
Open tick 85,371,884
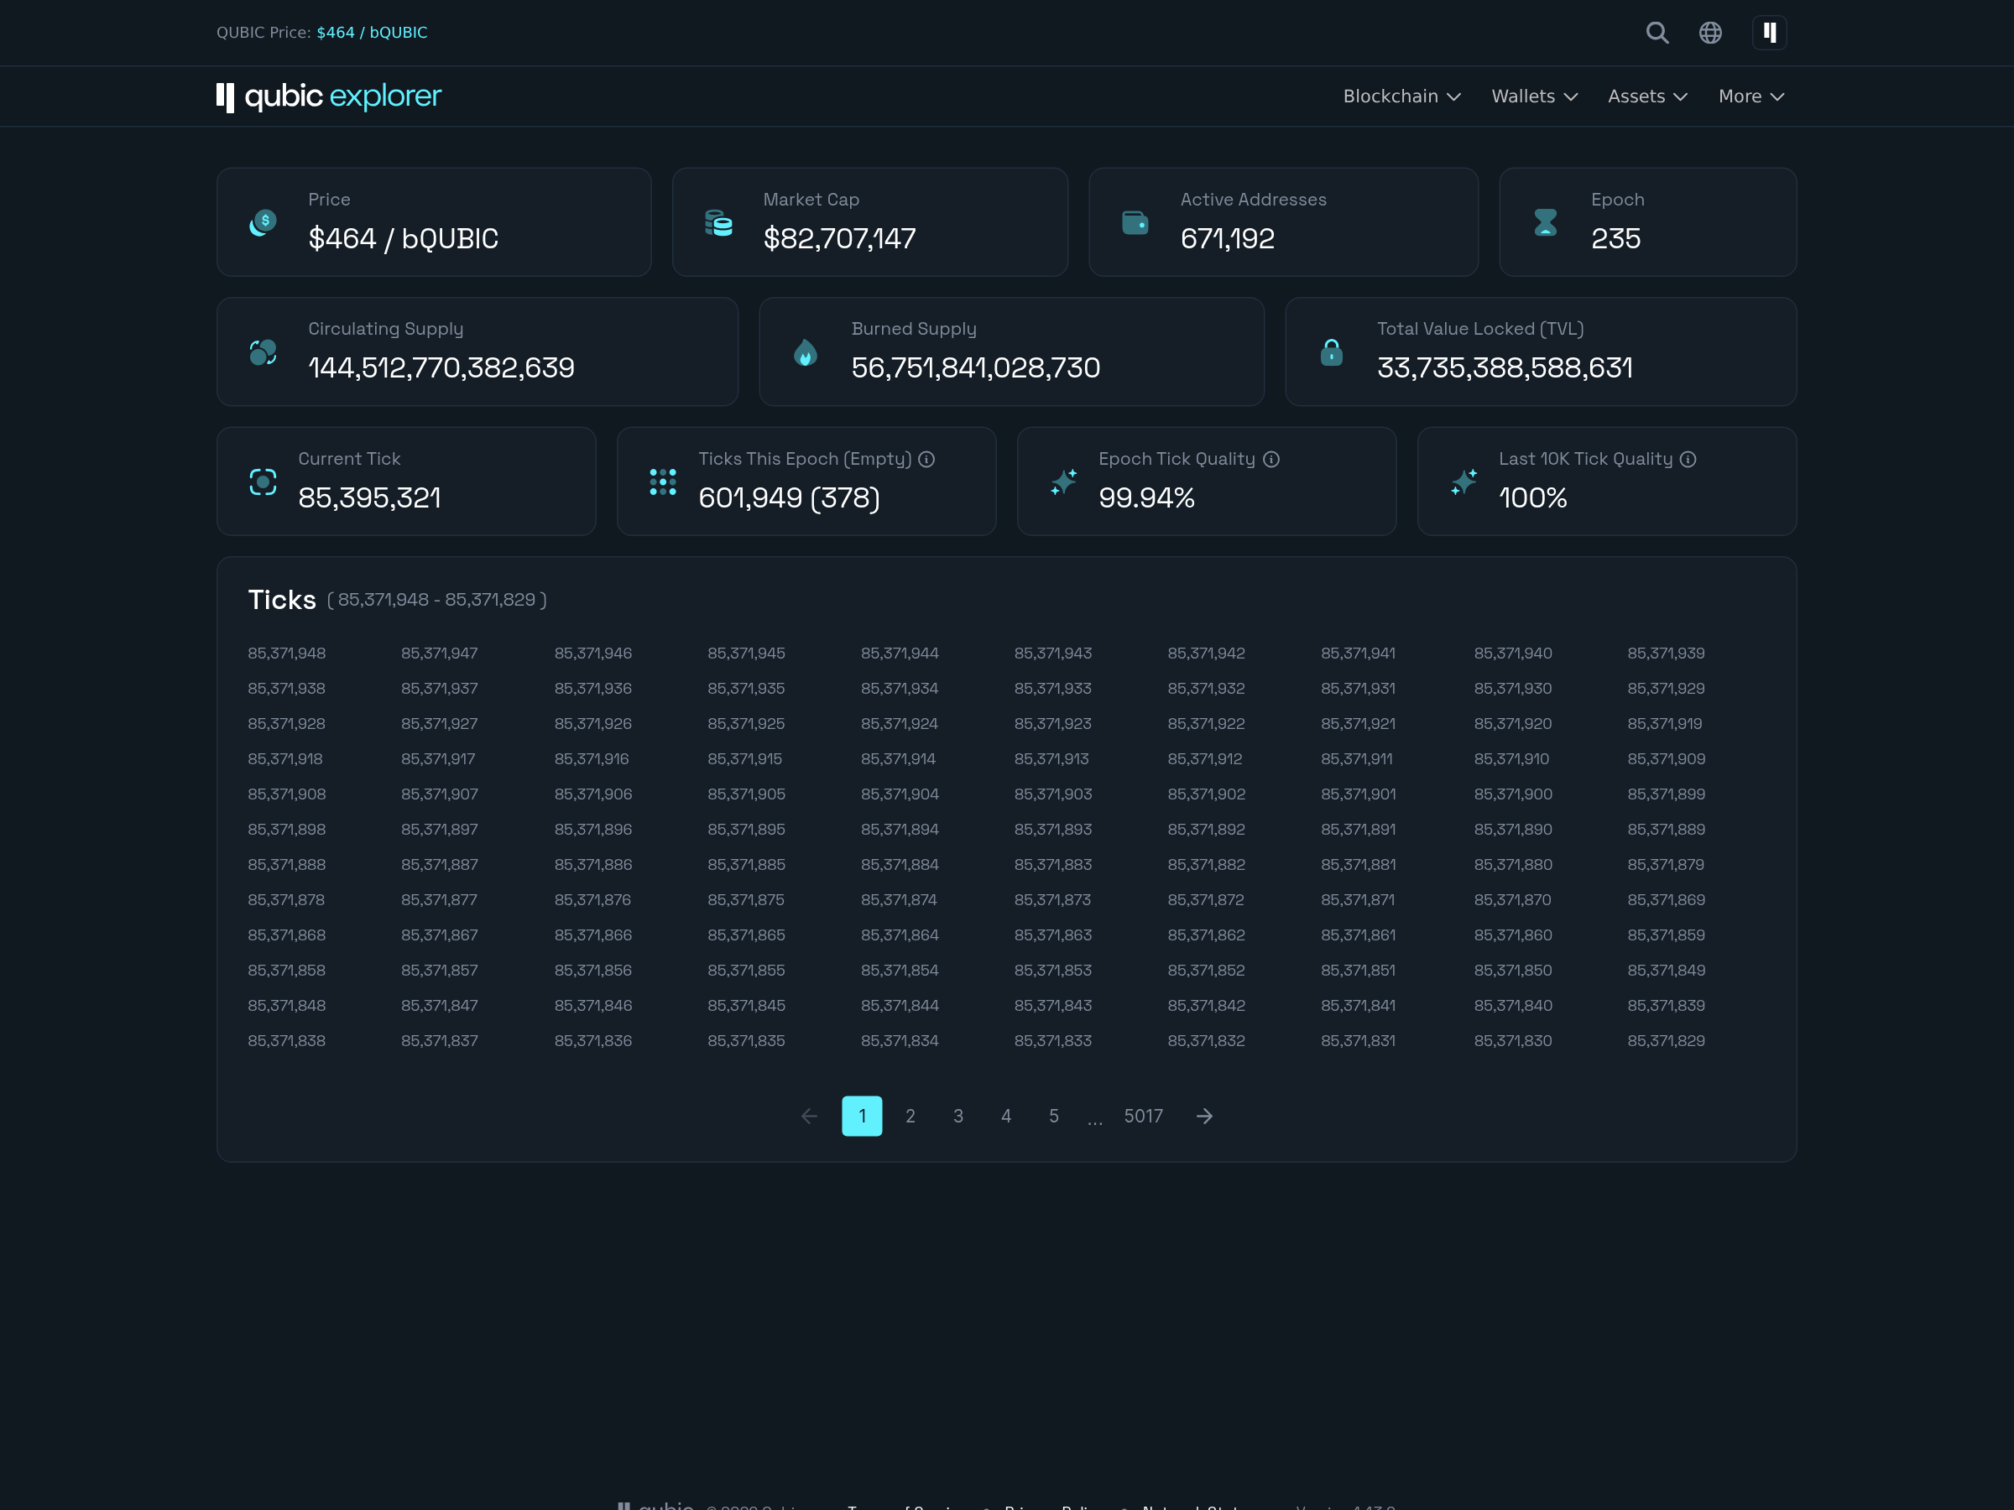[900, 865]
